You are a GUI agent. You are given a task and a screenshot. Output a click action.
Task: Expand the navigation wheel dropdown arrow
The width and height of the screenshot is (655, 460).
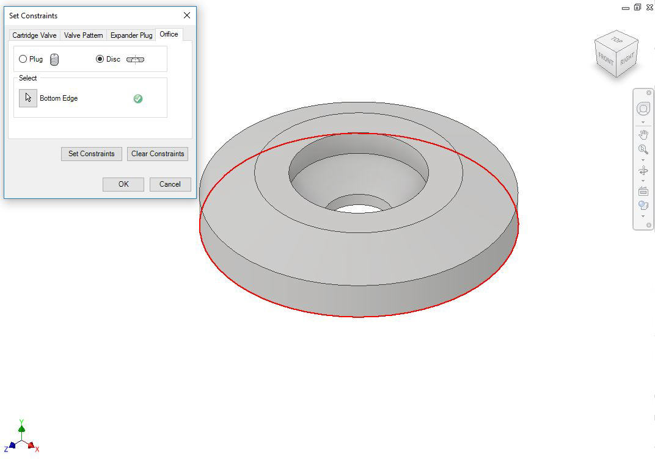click(643, 123)
